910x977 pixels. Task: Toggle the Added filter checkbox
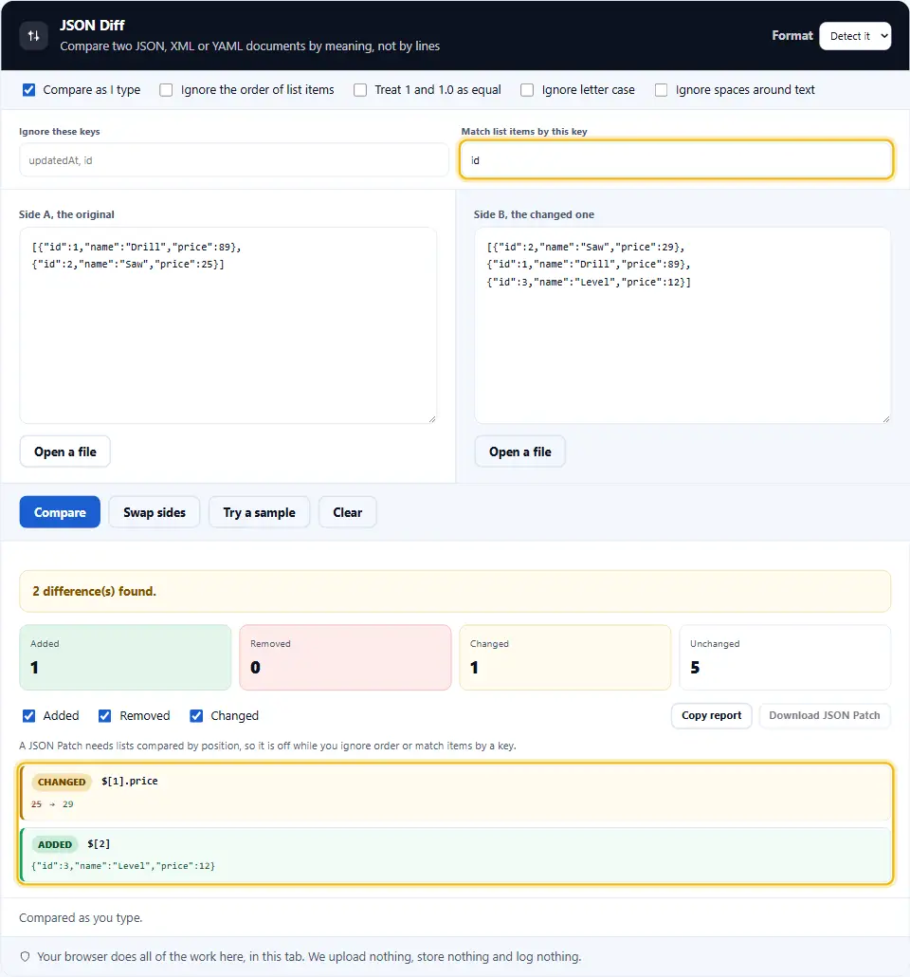coord(28,715)
